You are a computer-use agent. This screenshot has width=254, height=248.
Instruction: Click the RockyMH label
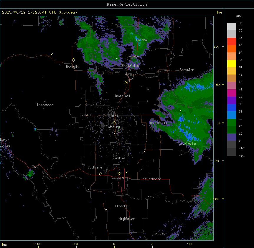coord(72,67)
